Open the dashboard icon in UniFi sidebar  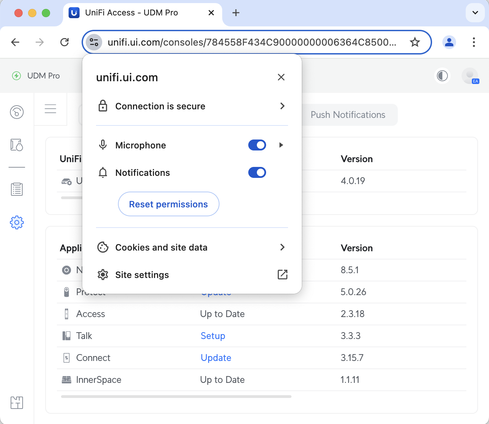[17, 112]
